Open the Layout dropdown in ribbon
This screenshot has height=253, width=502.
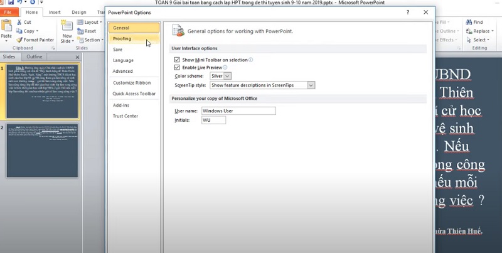(90, 22)
